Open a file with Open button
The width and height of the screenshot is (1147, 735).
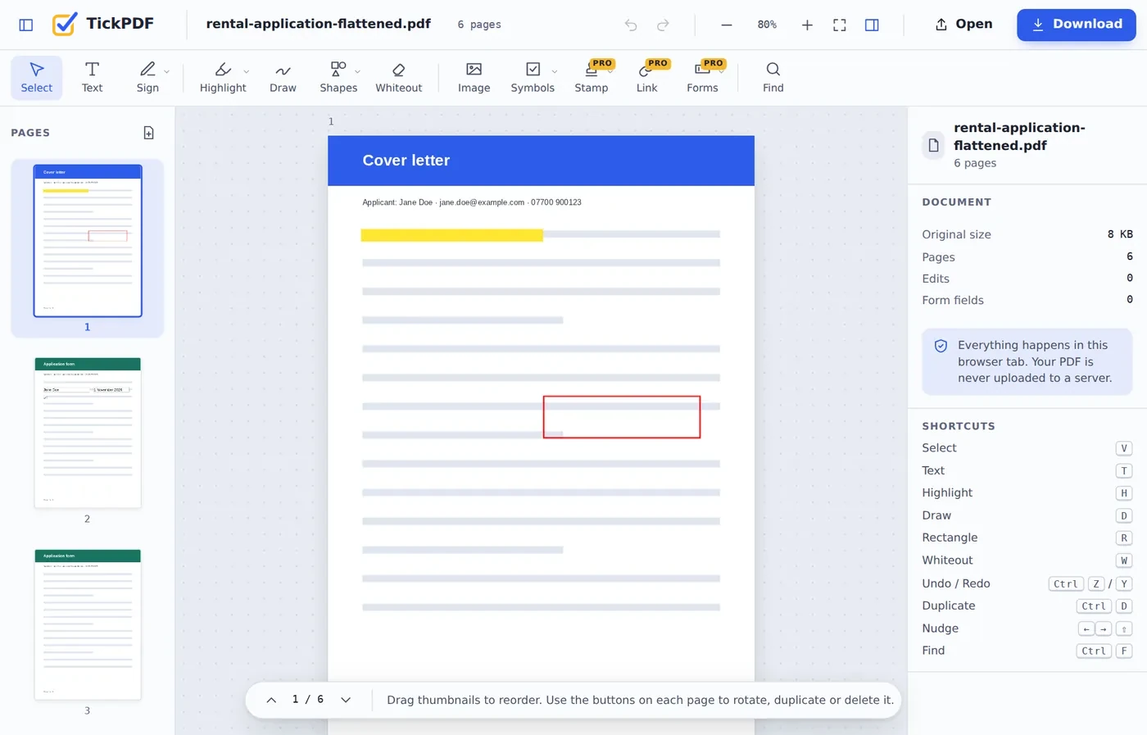pyautogui.click(x=963, y=25)
